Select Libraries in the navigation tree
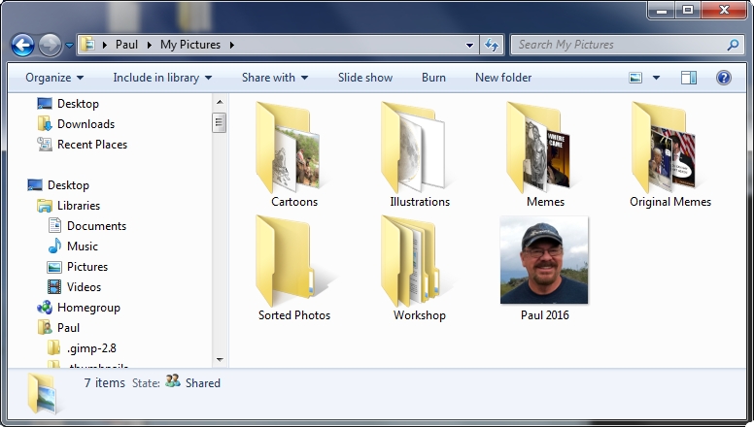This screenshot has height=427, width=754. point(79,206)
